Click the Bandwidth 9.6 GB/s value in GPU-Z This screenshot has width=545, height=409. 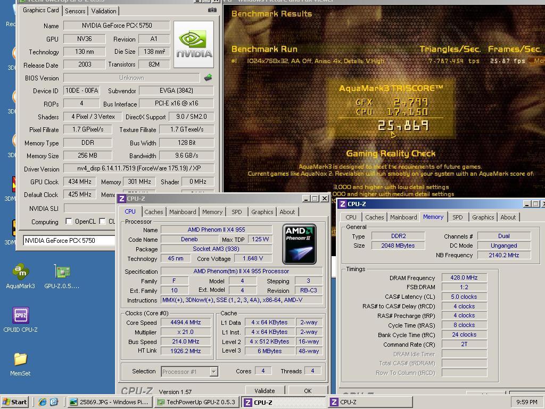pos(187,156)
